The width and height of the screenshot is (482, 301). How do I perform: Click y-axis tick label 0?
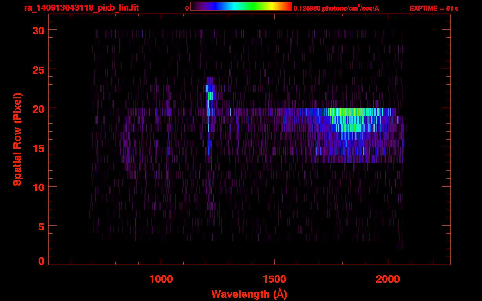click(x=41, y=261)
